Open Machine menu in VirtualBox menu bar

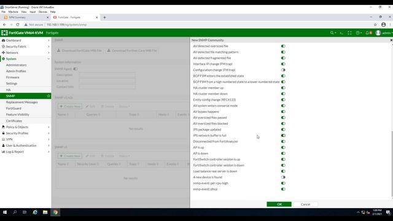tap(14, 12)
